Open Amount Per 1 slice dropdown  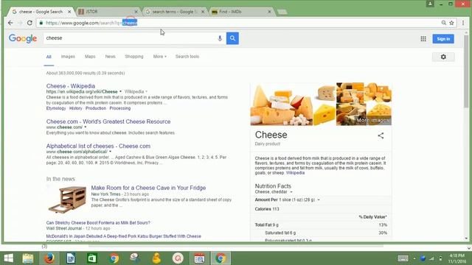click(x=319, y=199)
